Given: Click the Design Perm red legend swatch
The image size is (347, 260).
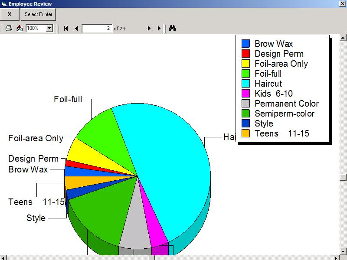Looking at the screenshot, I should pos(246,54).
